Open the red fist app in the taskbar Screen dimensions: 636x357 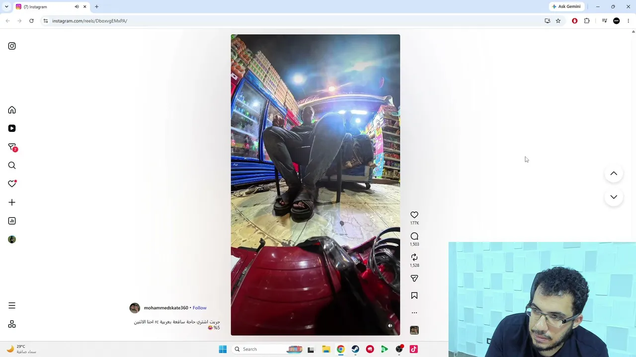click(370, 349)
